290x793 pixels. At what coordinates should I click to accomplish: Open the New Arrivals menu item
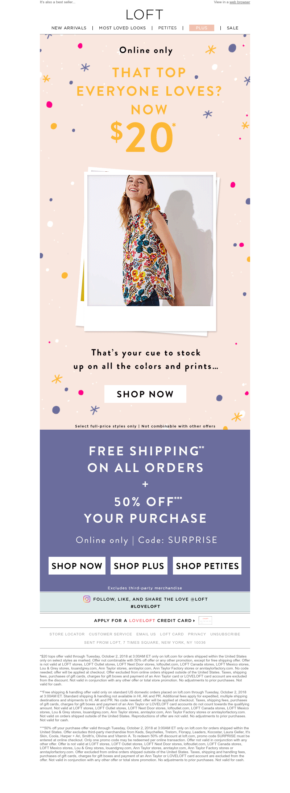[69, 28]
